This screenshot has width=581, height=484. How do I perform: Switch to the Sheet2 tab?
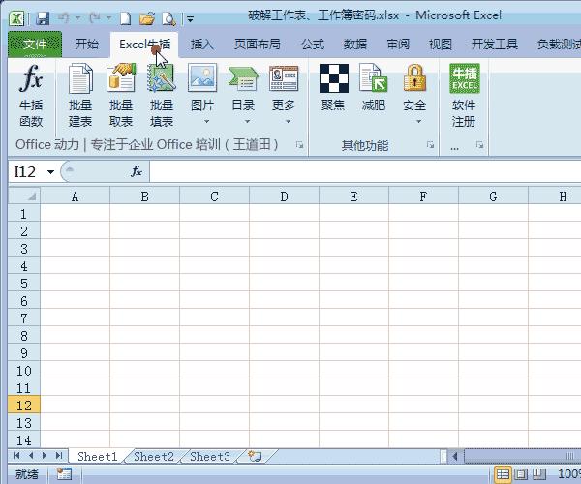[154, 456]
